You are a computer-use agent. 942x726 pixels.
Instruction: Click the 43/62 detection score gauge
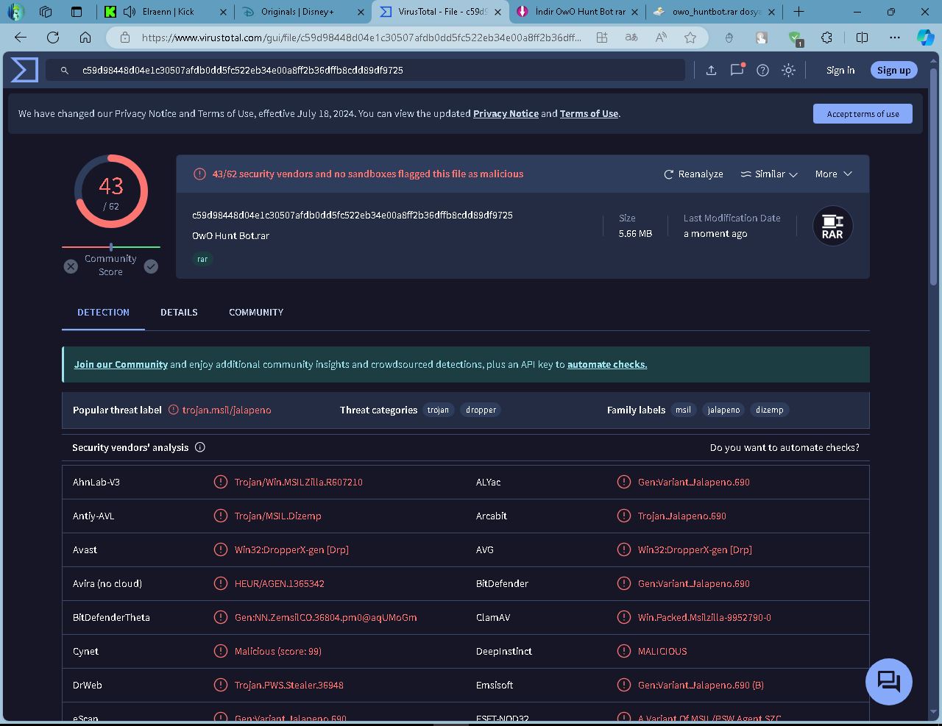(111, 191)
